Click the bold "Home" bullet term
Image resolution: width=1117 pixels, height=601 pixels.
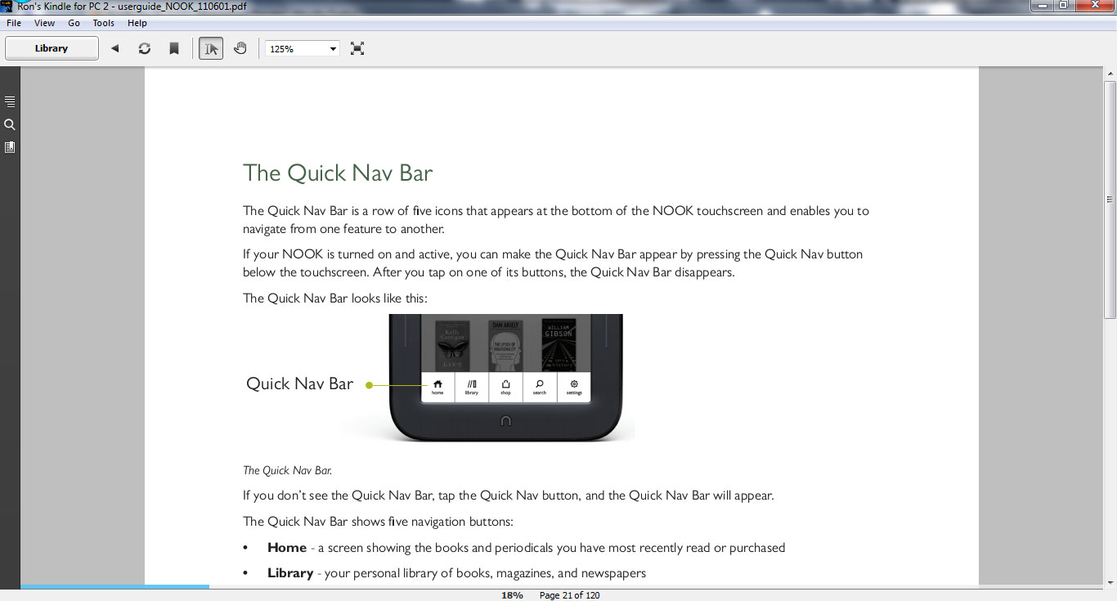(287, 548)
